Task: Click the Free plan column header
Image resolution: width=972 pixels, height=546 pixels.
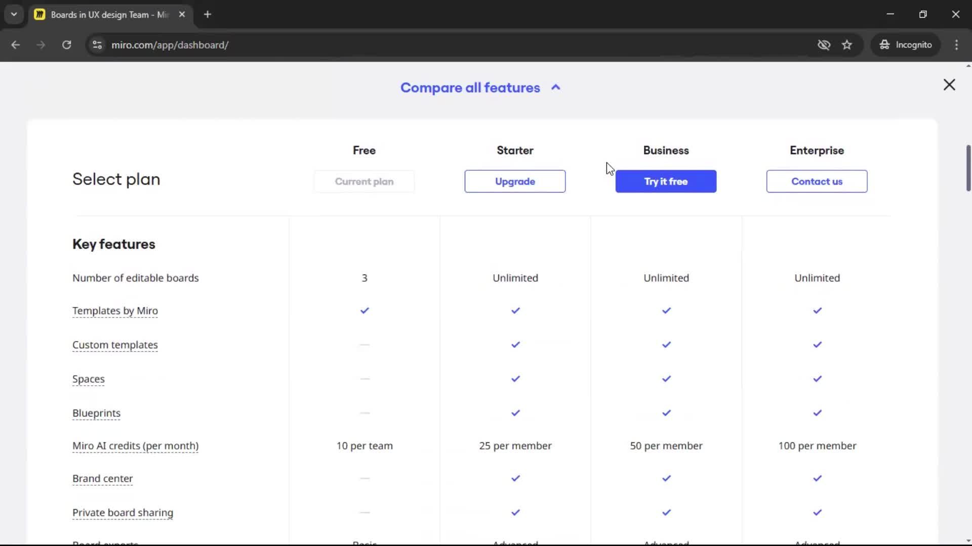Action: (x=364, y=150)
